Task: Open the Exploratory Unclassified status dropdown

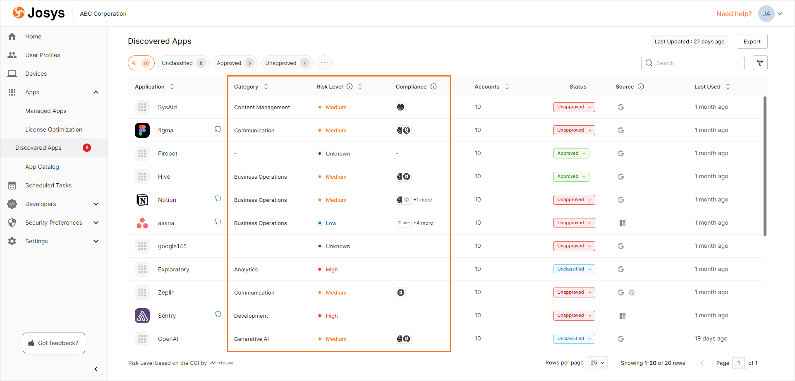Action: coord(574,269)
